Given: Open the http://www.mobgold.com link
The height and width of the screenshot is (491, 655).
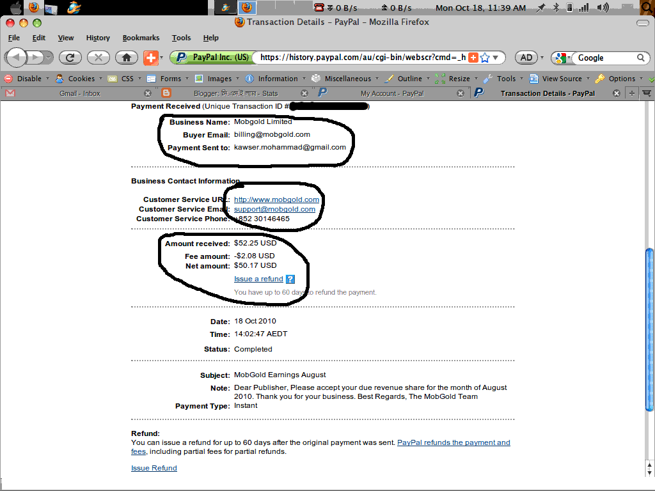Looking at the screenshot, I should [276, 199].
